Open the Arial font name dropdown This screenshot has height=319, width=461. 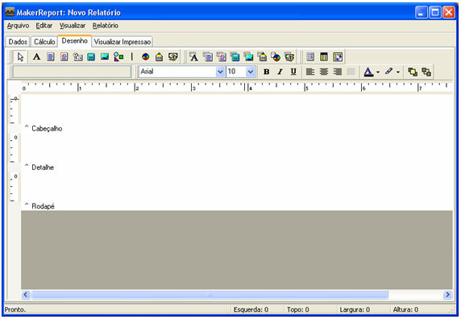(220, 72)
